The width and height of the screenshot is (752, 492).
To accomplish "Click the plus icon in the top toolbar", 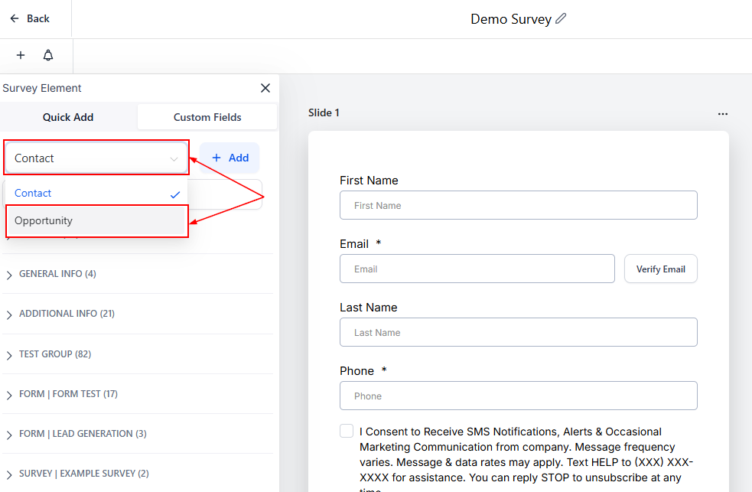I will [21, 56].
